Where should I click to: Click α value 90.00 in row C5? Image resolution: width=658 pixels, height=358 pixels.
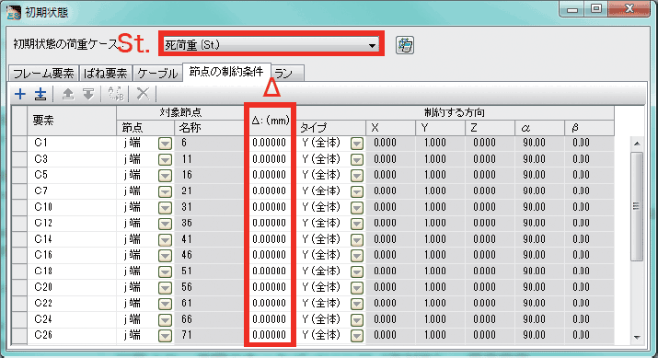click(x=539, y=175)
